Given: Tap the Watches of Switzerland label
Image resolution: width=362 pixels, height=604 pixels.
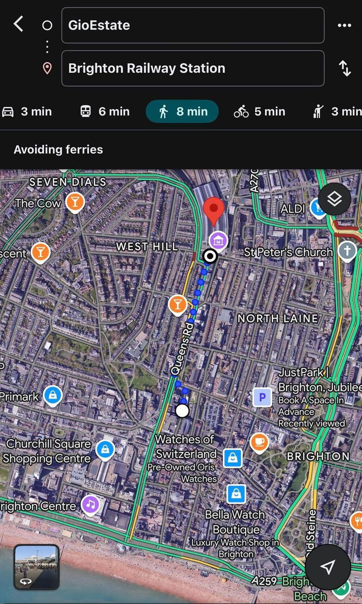Looking at the screenshot, I should (185, 446).
